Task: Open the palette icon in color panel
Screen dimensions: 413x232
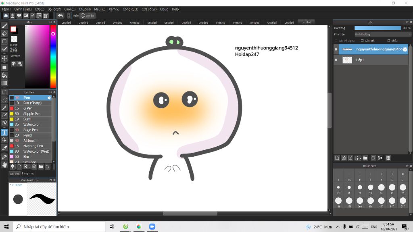Action: tap(13, 64)
